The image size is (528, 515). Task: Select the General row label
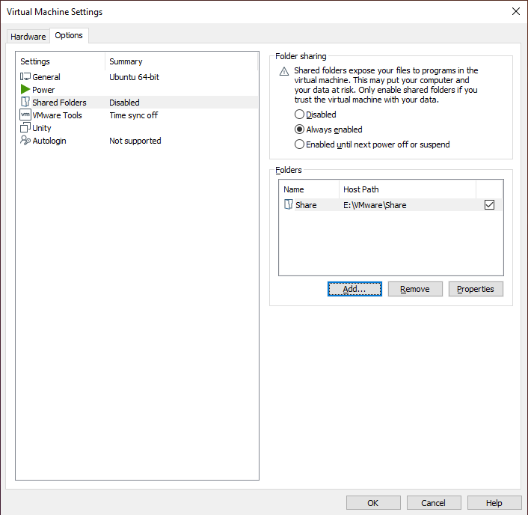pyautogui.click(x=46, y=77)
